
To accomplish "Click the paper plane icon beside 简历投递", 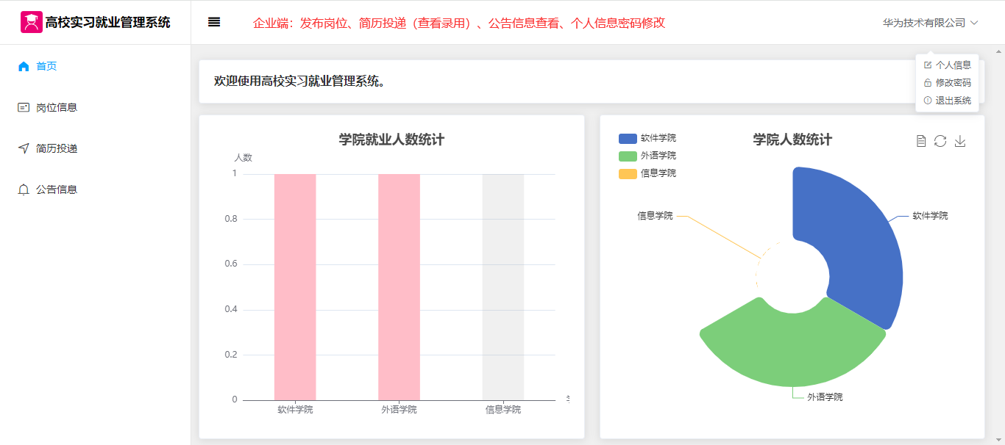I will tap(24, 148).
